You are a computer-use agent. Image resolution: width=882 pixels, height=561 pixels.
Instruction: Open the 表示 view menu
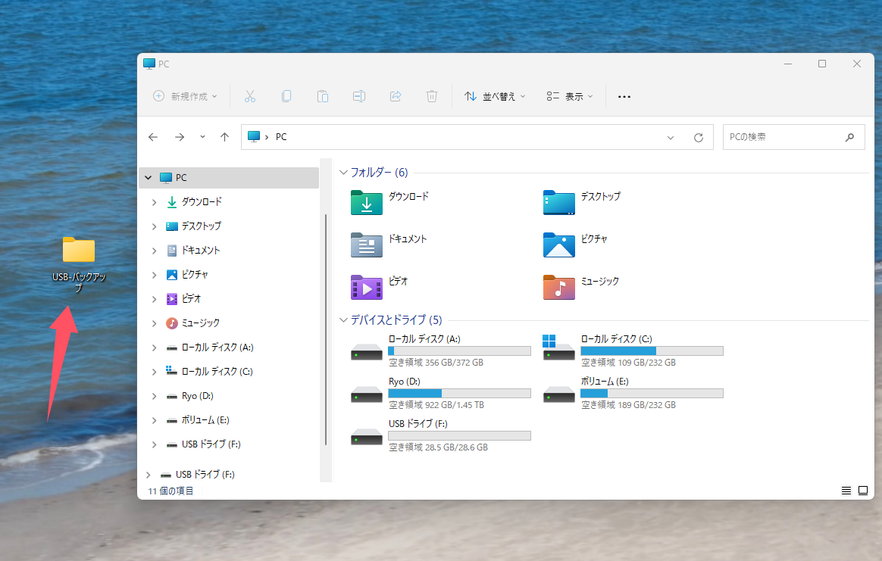(569, 96)
